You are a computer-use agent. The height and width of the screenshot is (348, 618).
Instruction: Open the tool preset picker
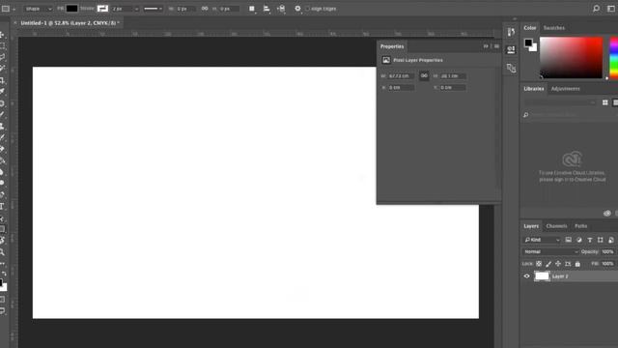[8, 9]
